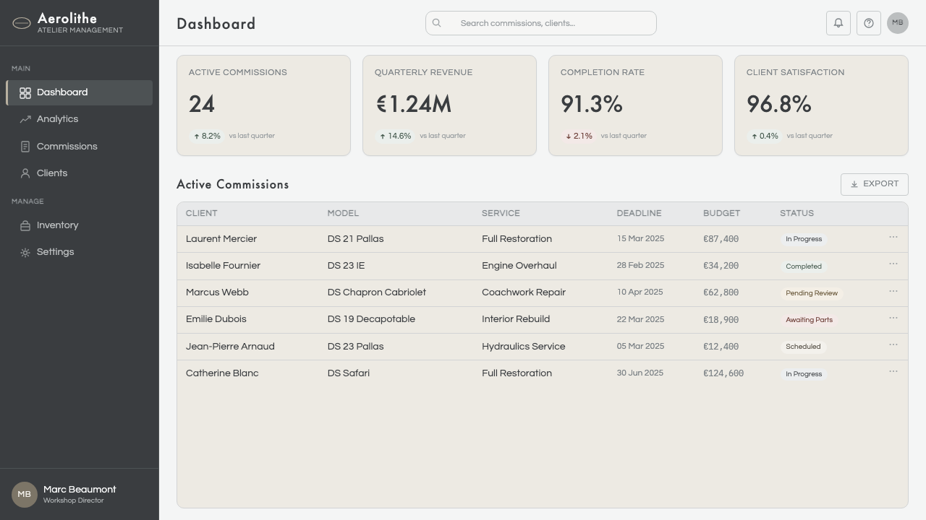Click the search magnifier icon
The width and height of the screenshot is (926, 520).
point(437,23)
